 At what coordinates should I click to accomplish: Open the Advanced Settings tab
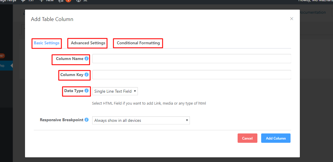pyautogui.click(x=88, y=43)
